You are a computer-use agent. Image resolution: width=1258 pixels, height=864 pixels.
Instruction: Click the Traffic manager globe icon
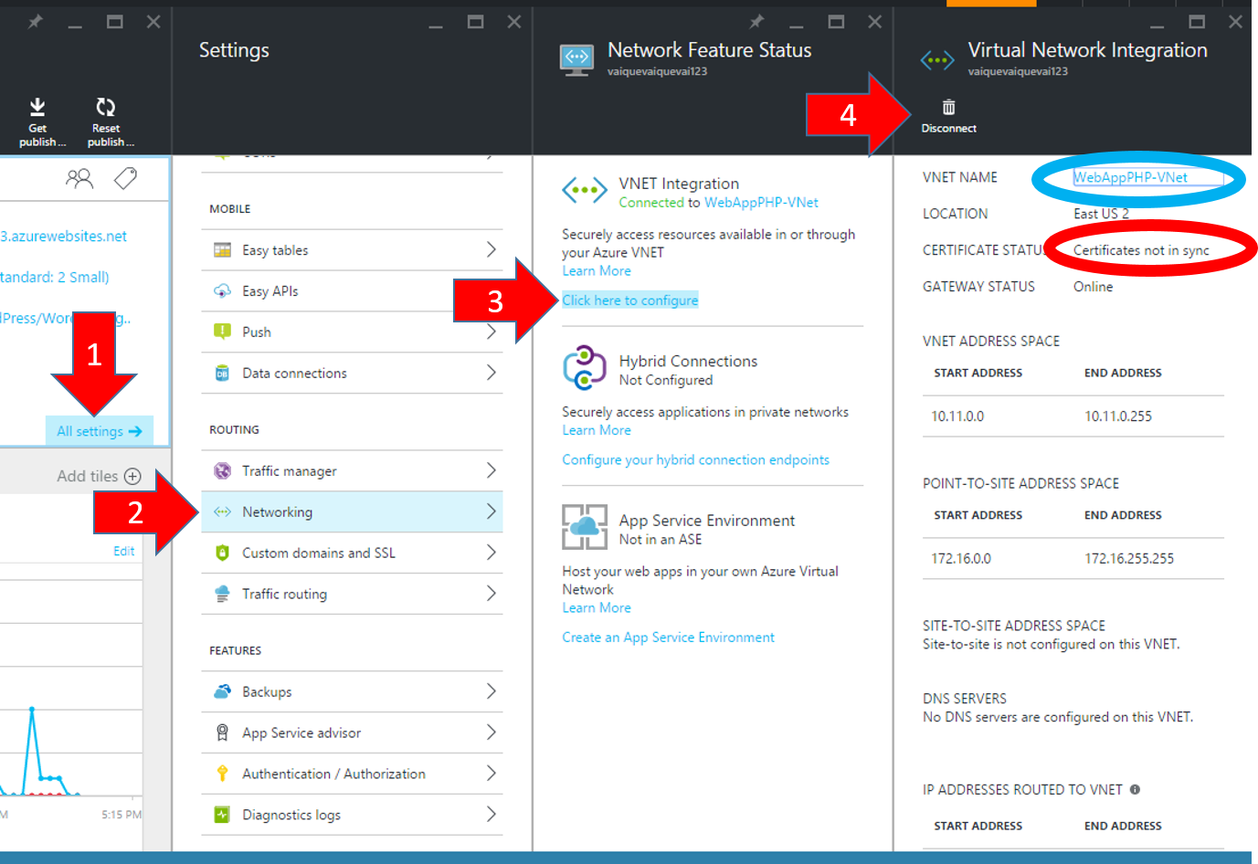tap(222, 471)
